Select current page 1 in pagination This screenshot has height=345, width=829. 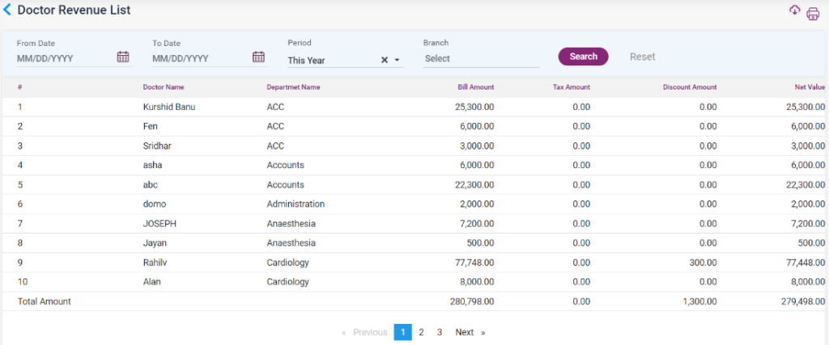402,332
